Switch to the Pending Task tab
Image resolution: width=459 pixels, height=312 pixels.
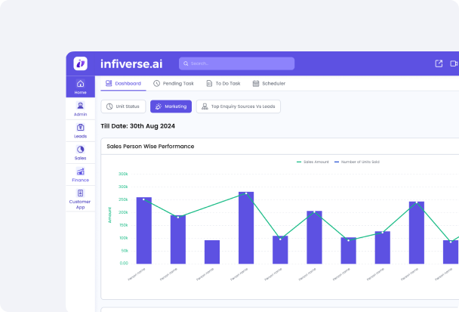pos(173,83)
